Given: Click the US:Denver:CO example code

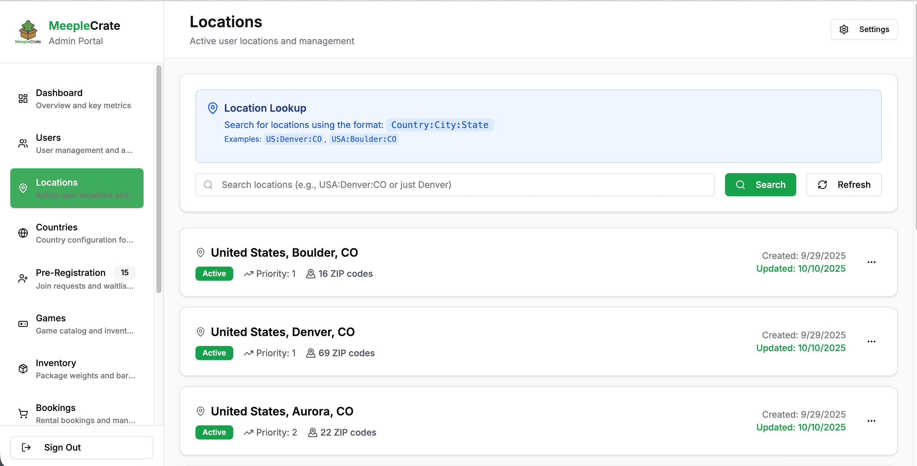Looking at the screenshot, I should [294, 139].
